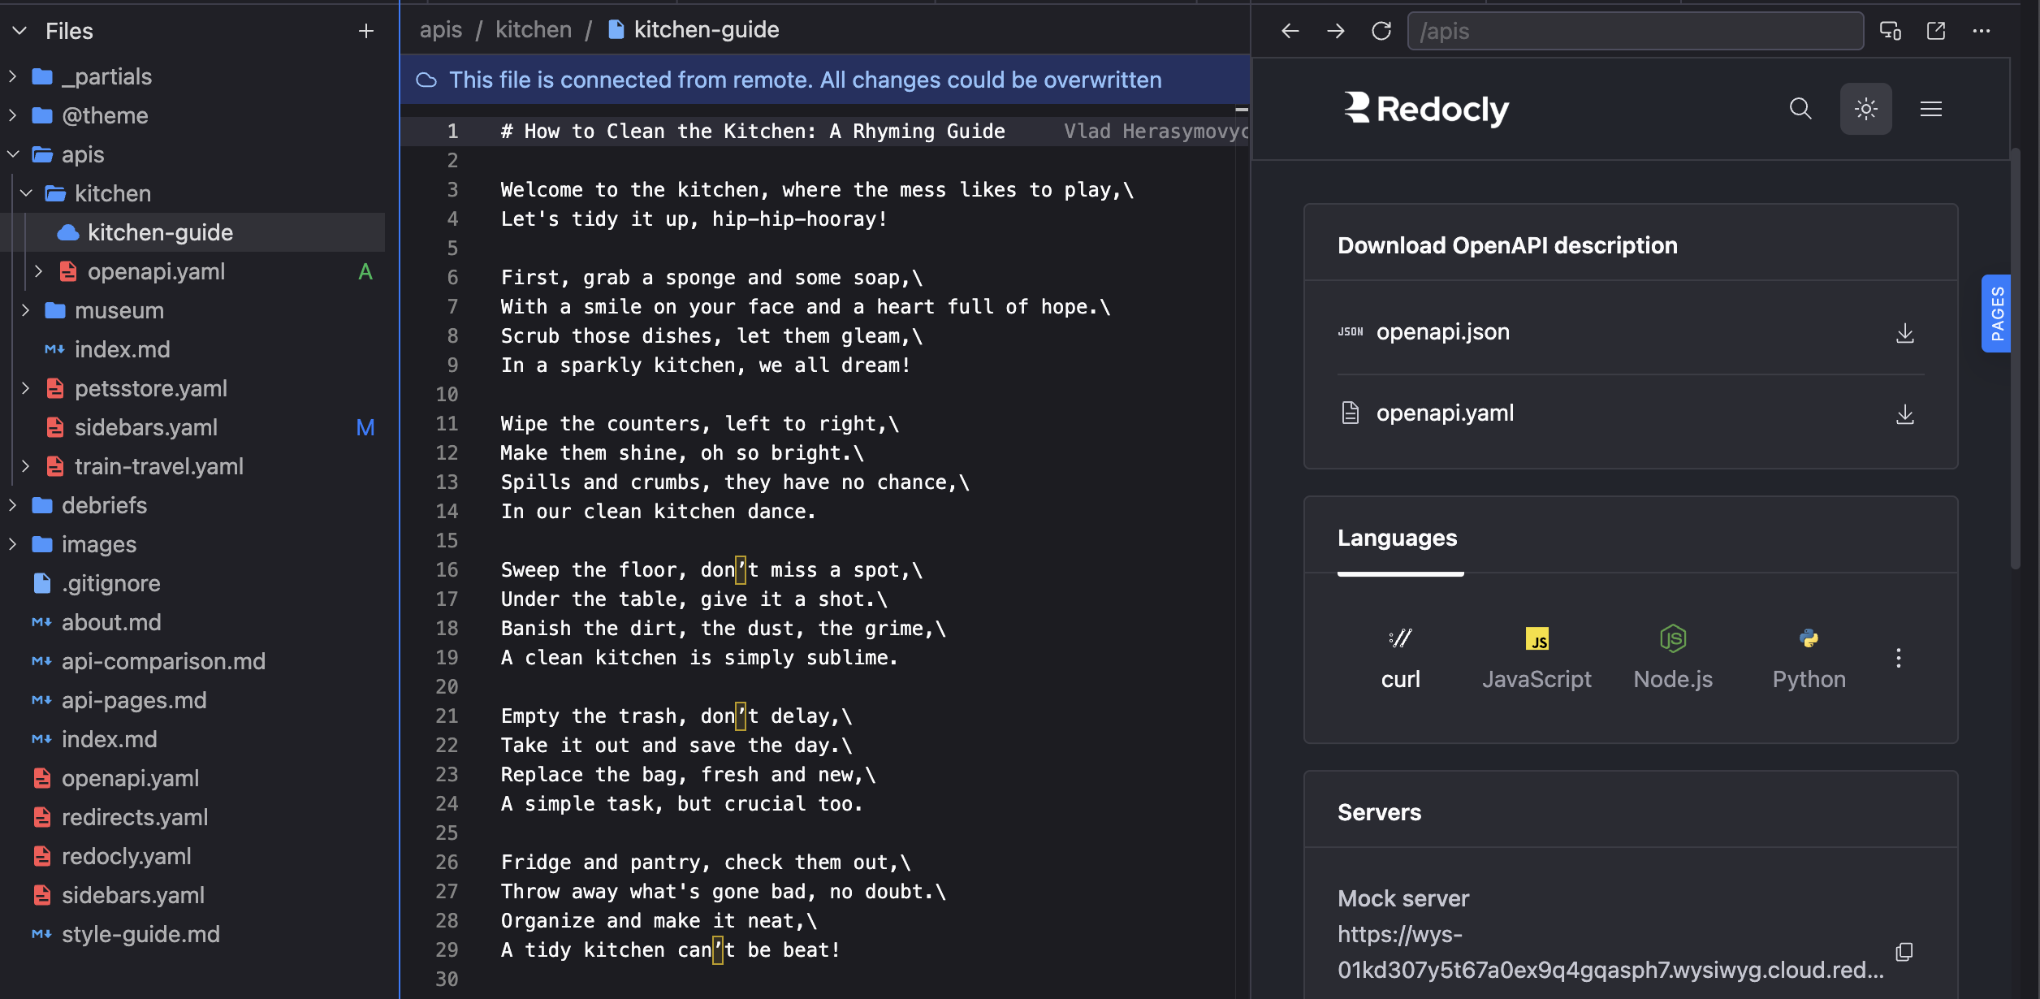Click the preview back arrow
Screen dimensions: 2040x999
pyautogui.click(x=1290, y=31)
